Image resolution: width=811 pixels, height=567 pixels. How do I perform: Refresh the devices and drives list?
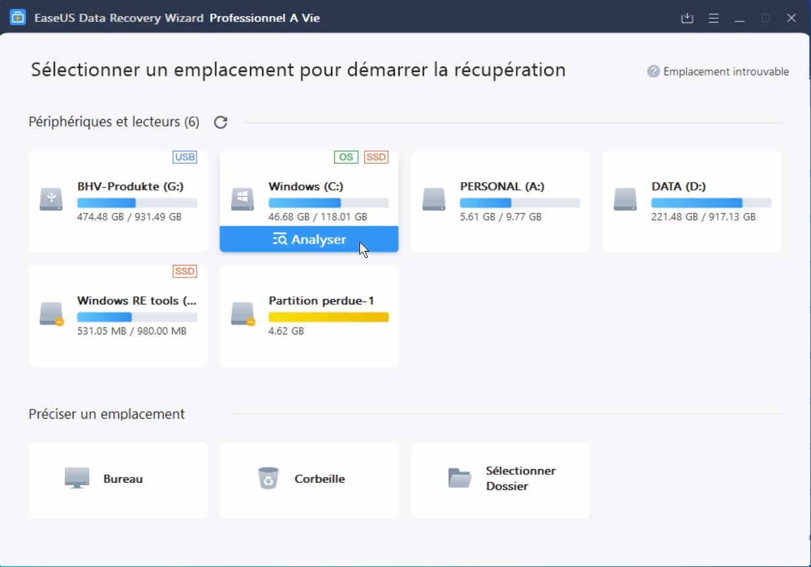(221, 122)
